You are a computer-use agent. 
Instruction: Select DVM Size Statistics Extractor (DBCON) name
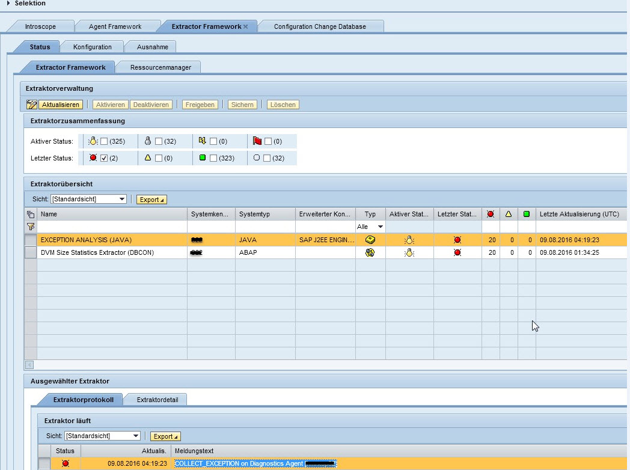(97, 252)
